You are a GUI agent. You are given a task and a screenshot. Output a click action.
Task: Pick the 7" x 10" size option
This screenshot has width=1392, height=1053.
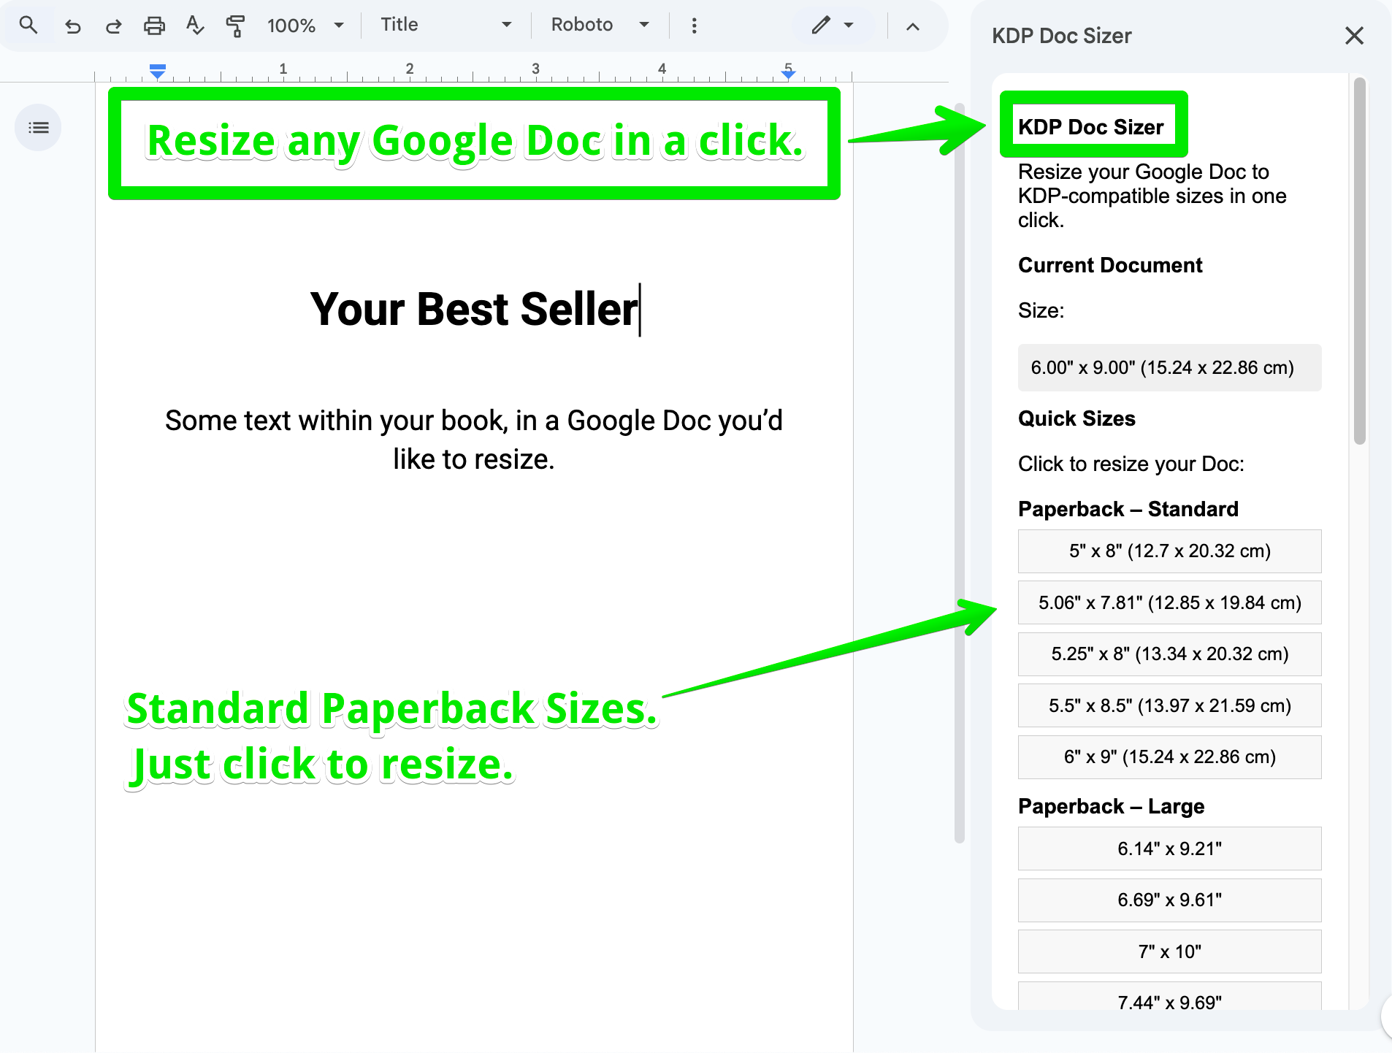pos(1169,951)
